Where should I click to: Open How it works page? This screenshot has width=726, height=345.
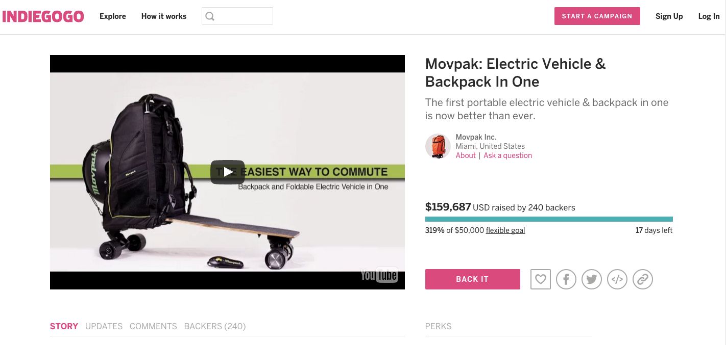(164, 16)
